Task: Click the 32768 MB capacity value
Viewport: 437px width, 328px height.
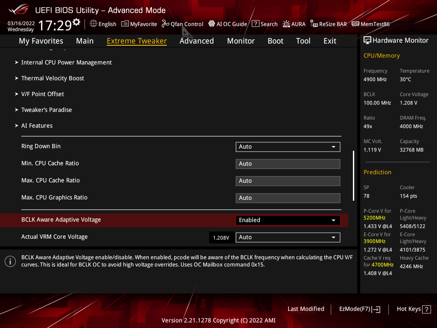Action: coord(412,150)
